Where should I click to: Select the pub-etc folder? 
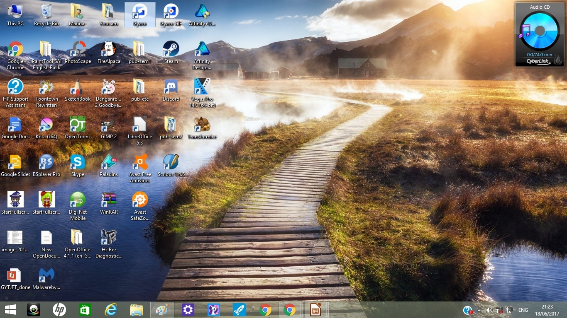[140, 90]
